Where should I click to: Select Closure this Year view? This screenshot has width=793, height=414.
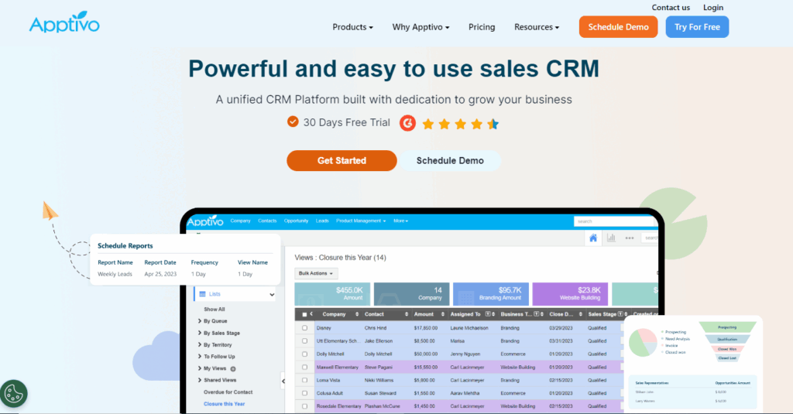224,404
